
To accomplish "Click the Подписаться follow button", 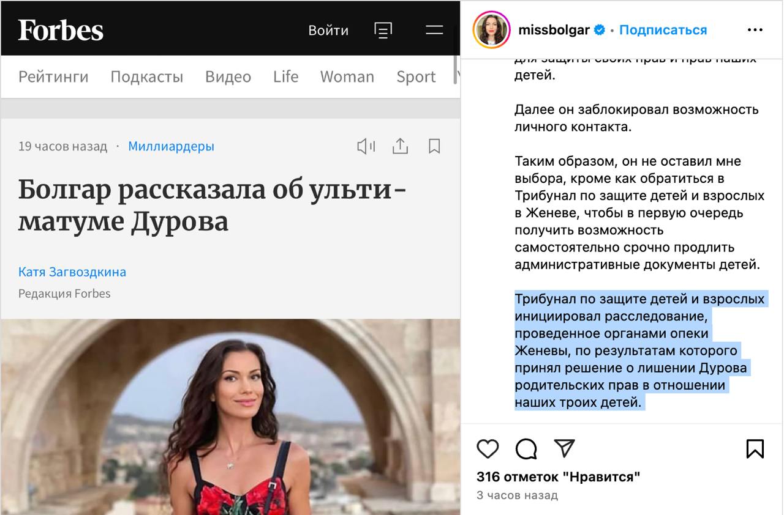I will (663, 30).
